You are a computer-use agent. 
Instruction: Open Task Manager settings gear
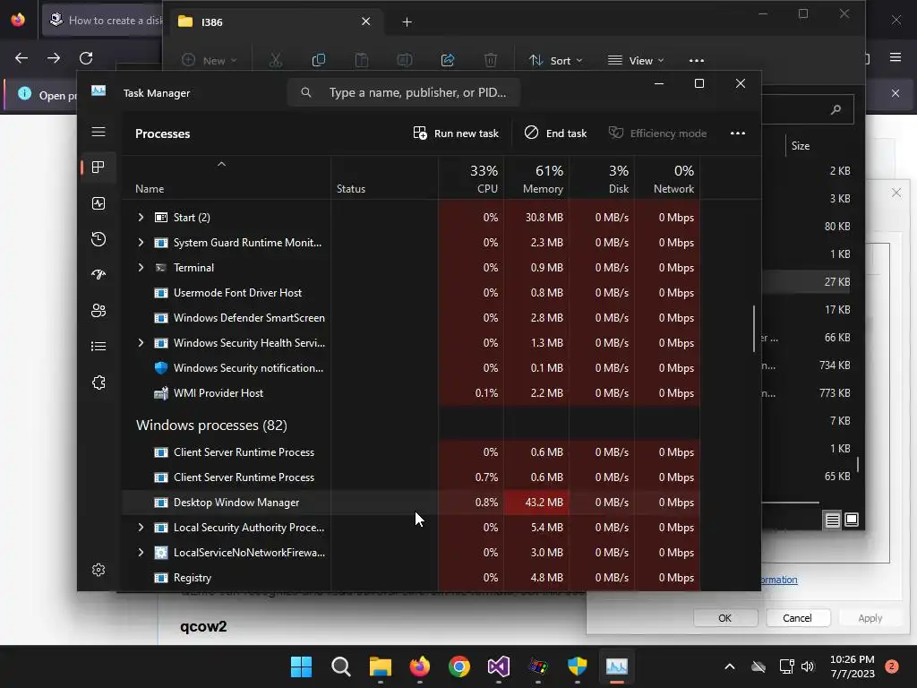point(99,570)
